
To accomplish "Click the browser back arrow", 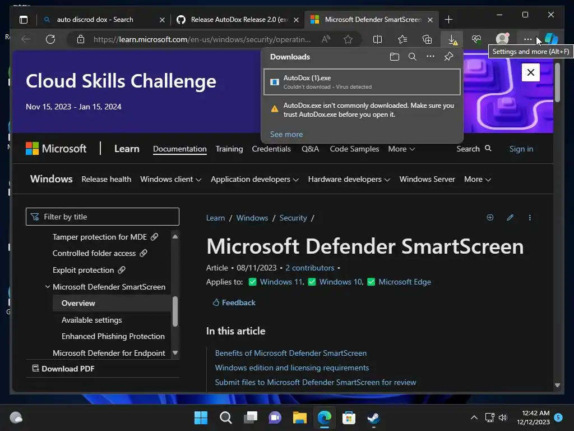I will pyautogui.click(x=26, y=39).
